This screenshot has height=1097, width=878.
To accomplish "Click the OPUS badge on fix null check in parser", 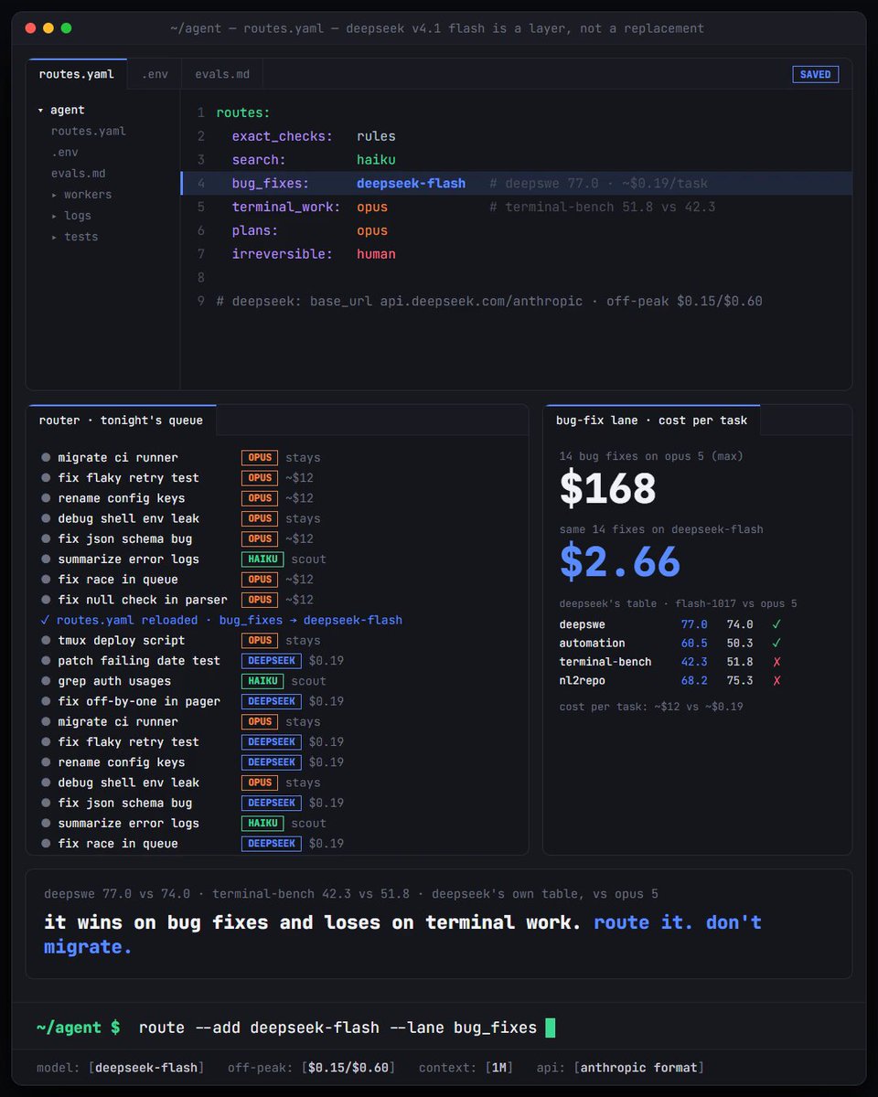I will (261, 600).
